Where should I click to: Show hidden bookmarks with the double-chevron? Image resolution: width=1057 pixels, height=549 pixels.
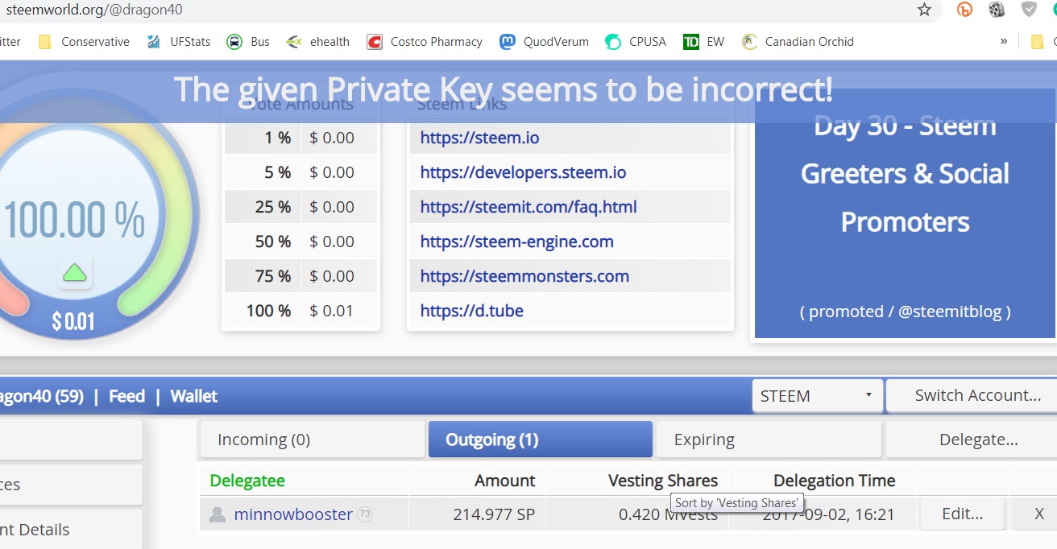[1003, 41]
